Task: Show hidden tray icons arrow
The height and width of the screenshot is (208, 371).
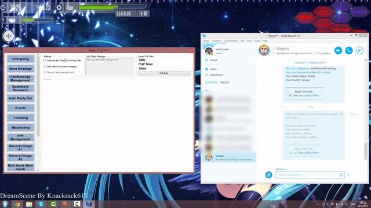Action: tap(318, 204)
